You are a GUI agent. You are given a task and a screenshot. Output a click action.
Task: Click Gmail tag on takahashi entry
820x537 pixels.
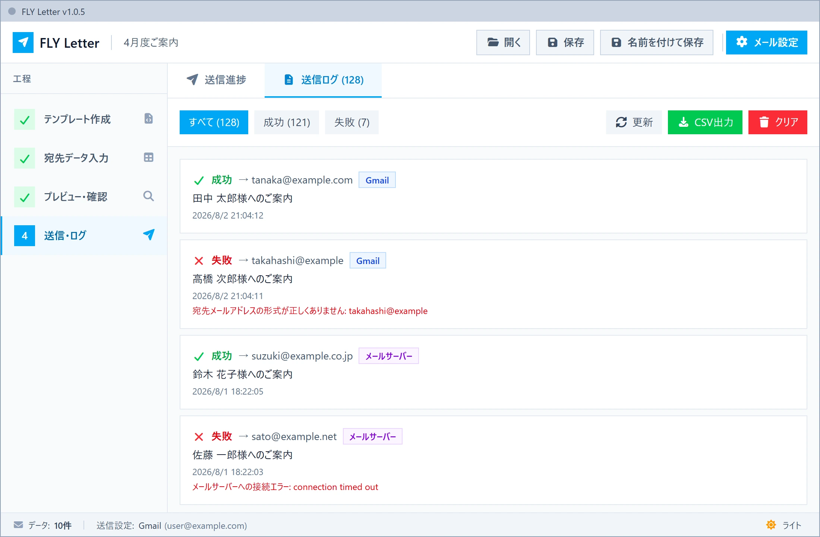(x=368, y=261)
